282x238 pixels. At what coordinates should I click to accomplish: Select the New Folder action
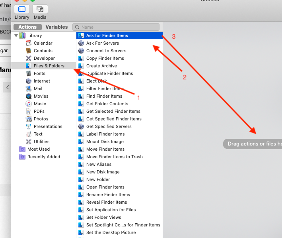coord(98,179)
